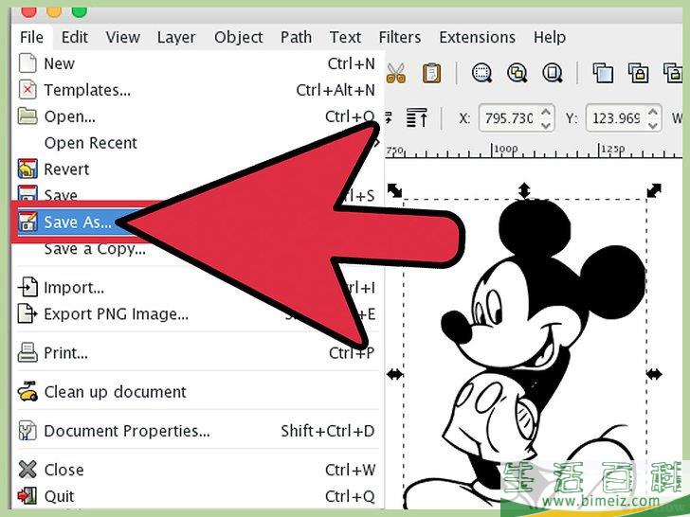Click the Cut scissors toolbar icon
Image resolution: width=690 pixels, height=517 pixels.
coord(396,74)
